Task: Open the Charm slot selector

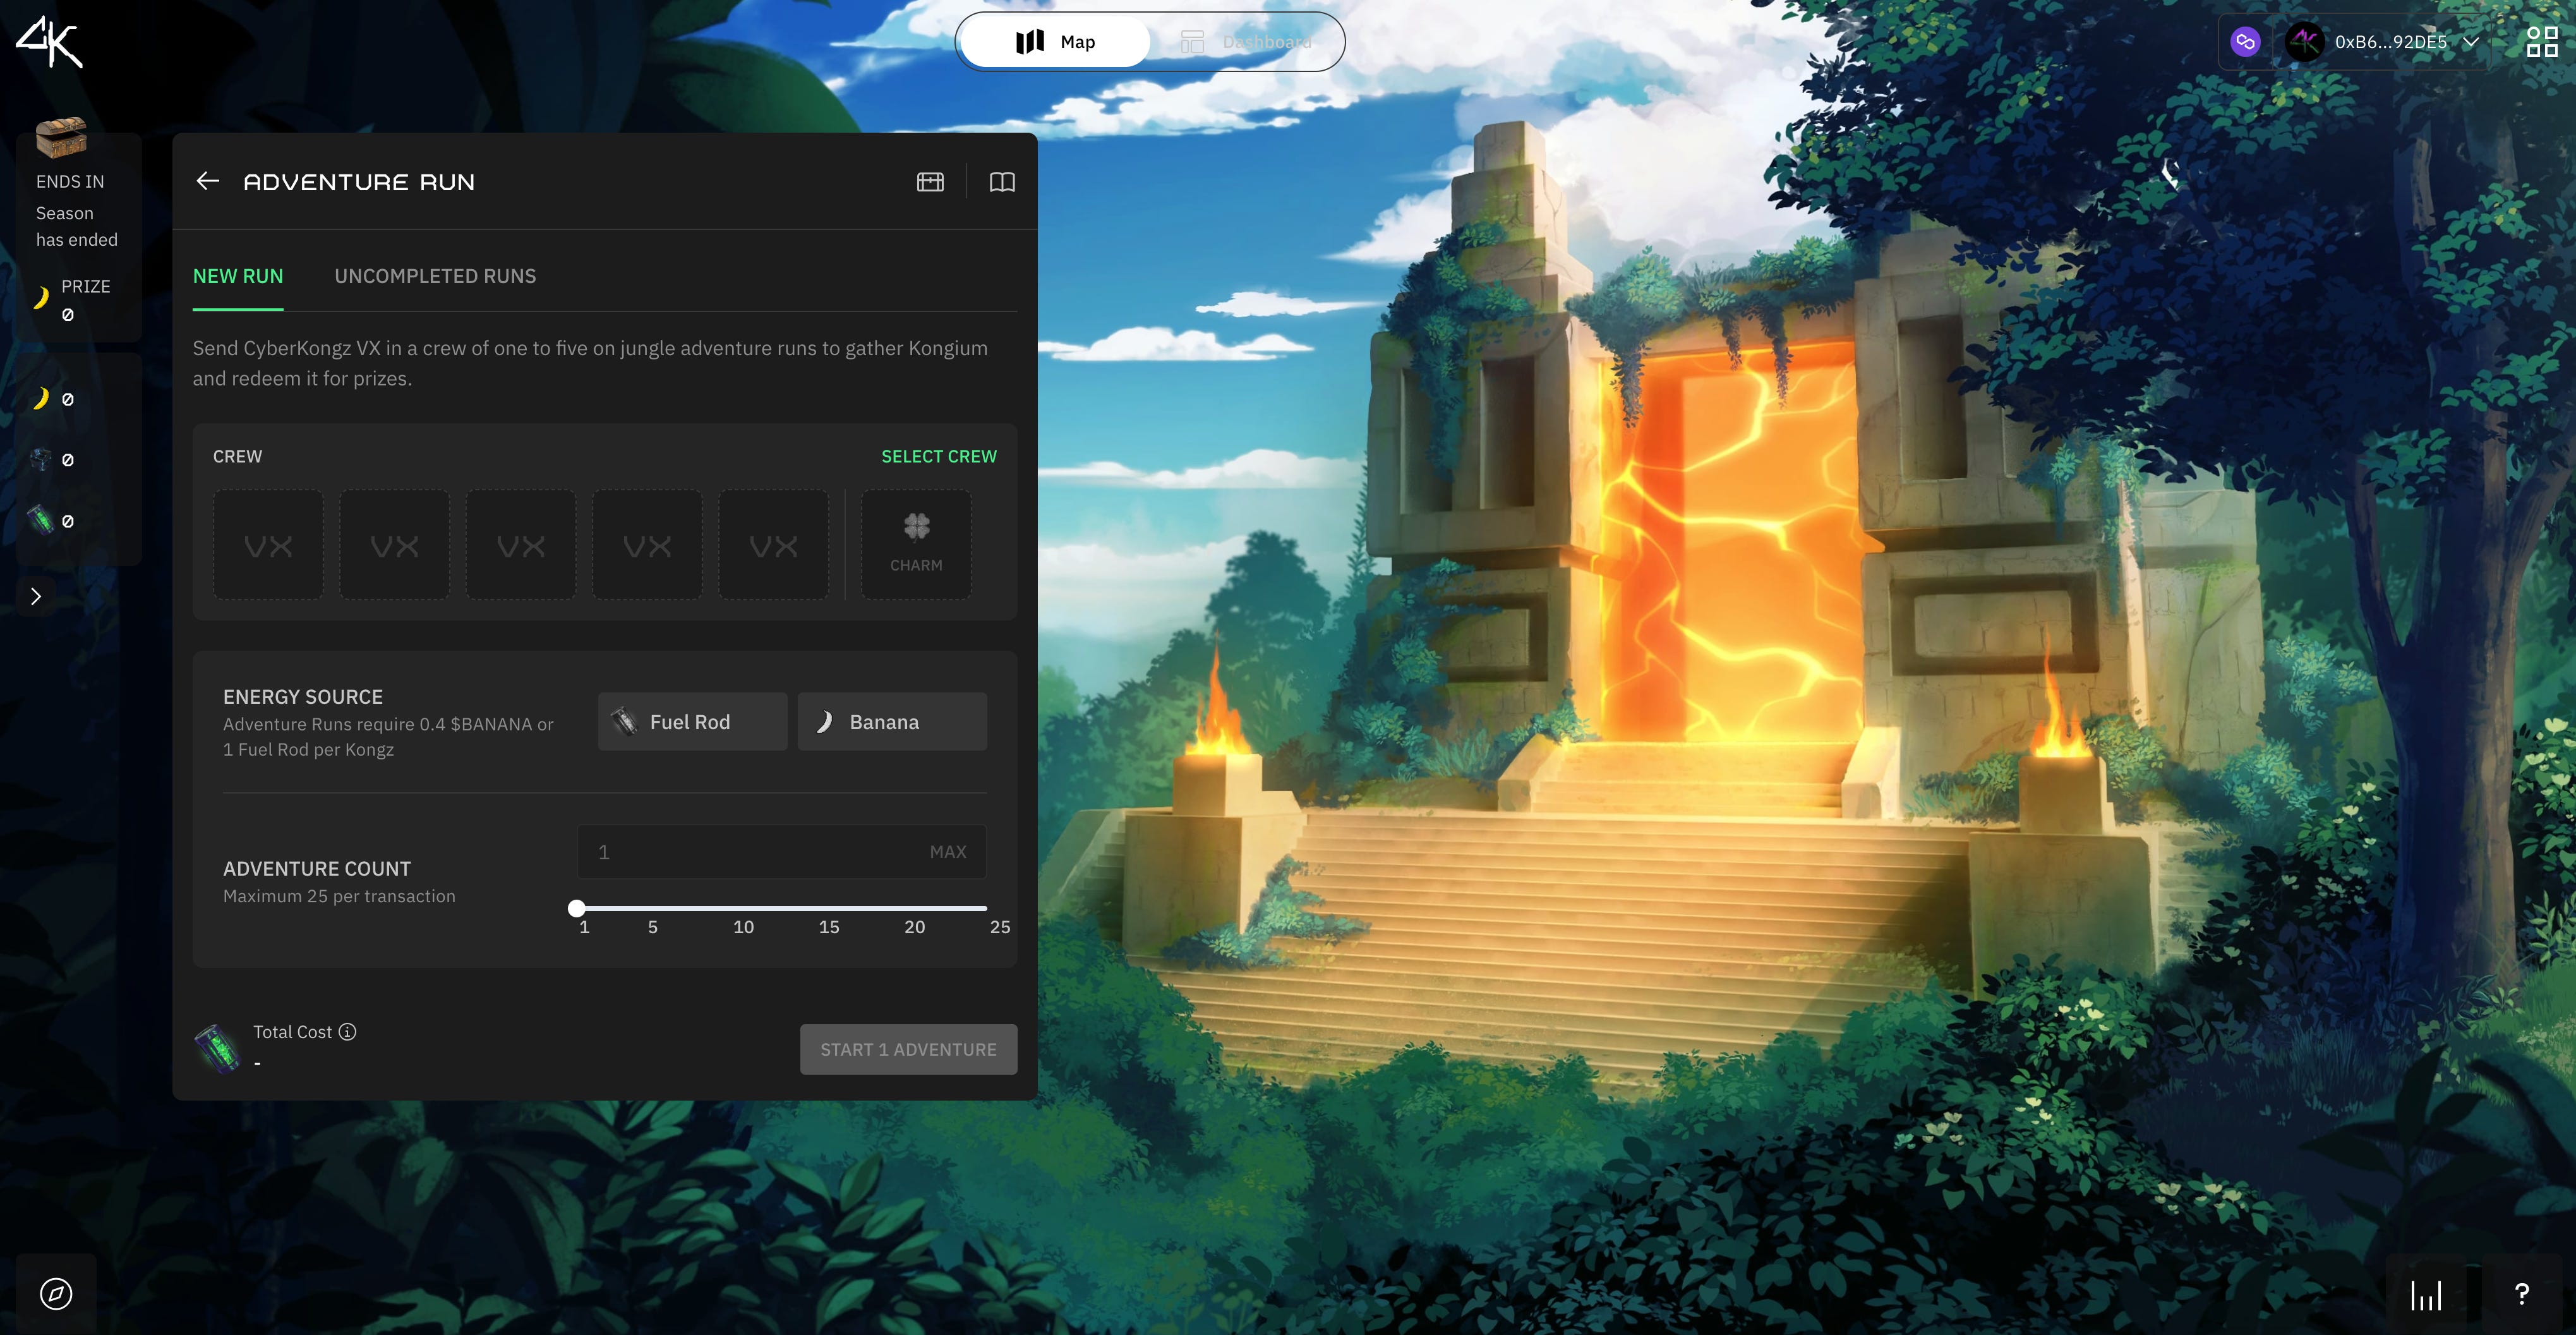Action: coord(916,544)
